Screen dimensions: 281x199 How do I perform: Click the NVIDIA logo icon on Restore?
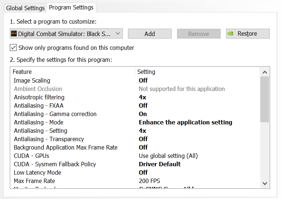click(230, 33)
